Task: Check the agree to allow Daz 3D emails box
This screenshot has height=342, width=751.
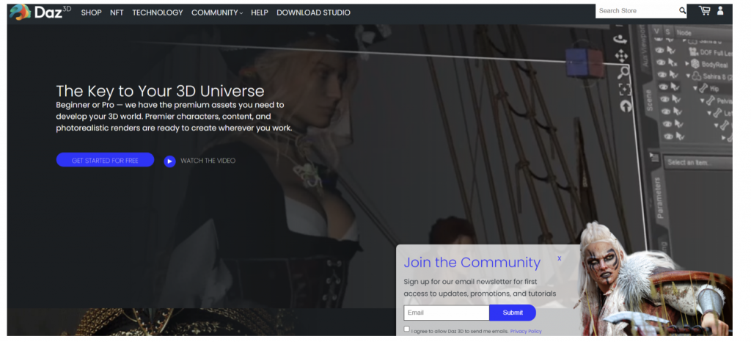Action: tap(406, 329)
